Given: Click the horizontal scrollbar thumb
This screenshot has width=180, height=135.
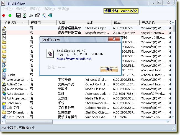Looking at the screenshot, I should [x=29, y=121].
